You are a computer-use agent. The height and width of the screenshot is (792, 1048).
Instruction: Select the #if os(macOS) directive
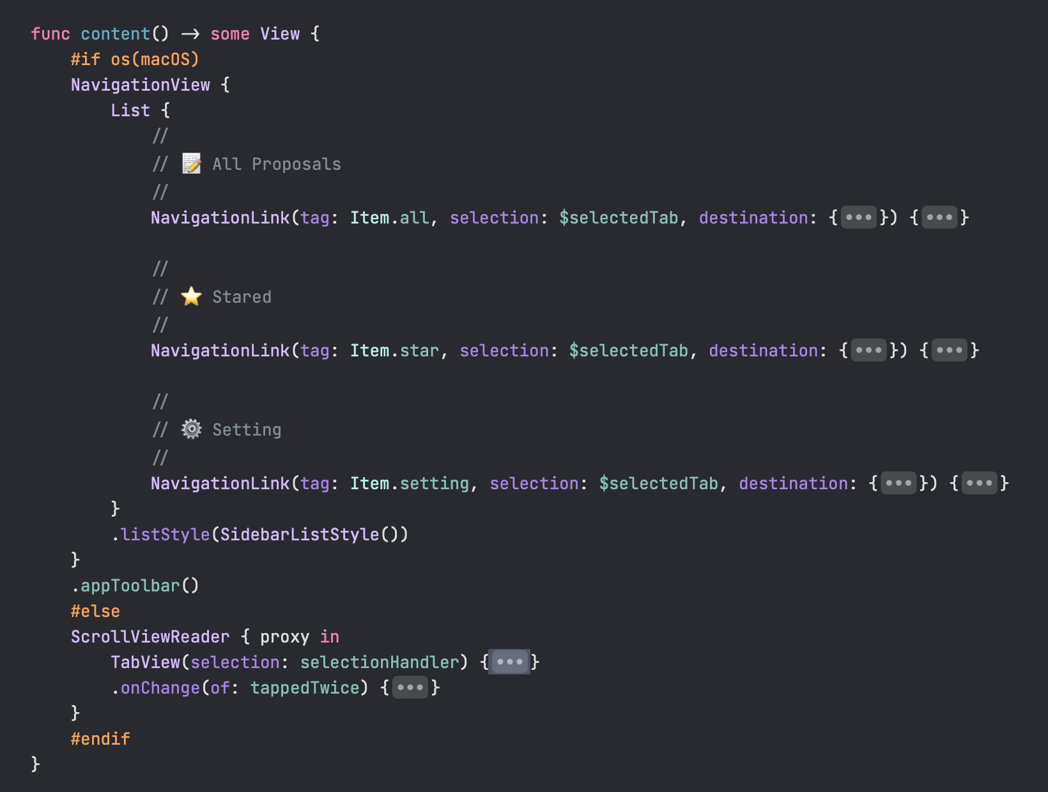134,59
